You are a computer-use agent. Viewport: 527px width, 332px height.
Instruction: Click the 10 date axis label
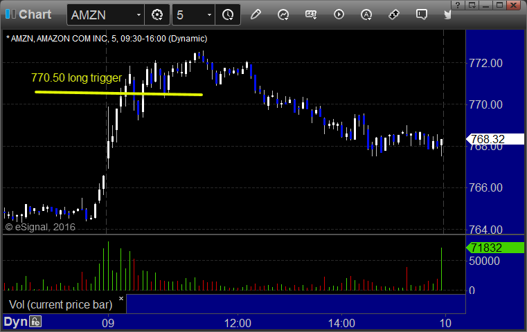[x=445, y=323]
